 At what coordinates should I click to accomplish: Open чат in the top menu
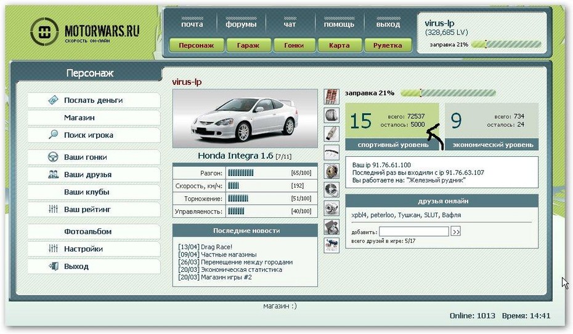290,24
